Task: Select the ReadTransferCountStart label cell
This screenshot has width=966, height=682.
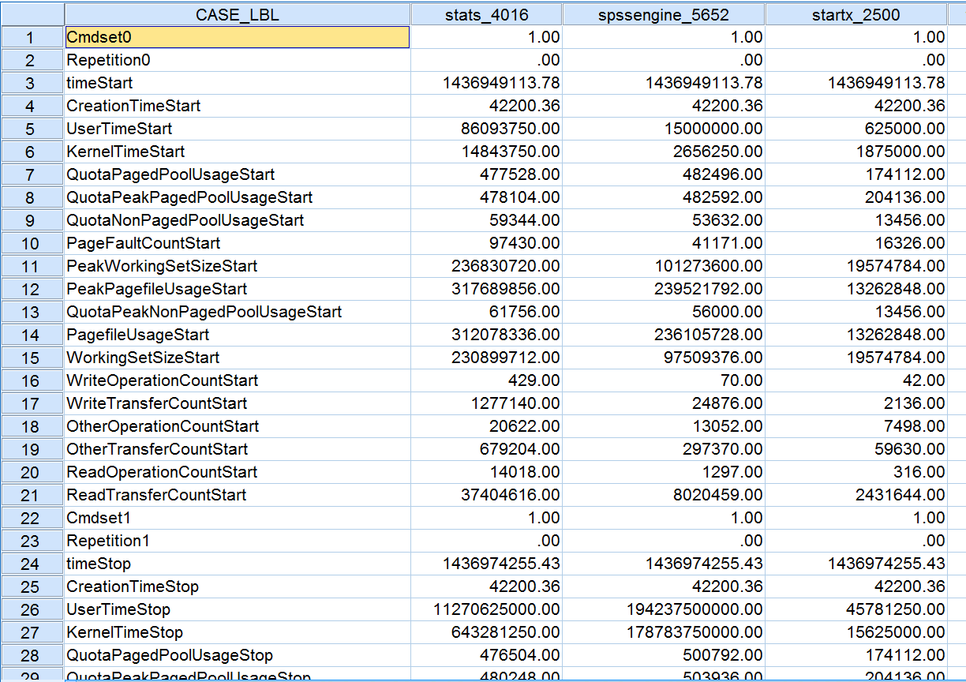Action: pyautogui.click(x=237, y=495)
